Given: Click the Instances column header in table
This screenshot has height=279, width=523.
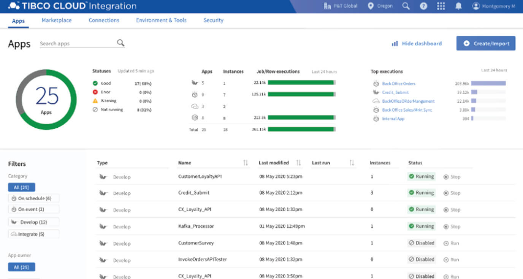Looking at the screenshot, I should (380, 163).
